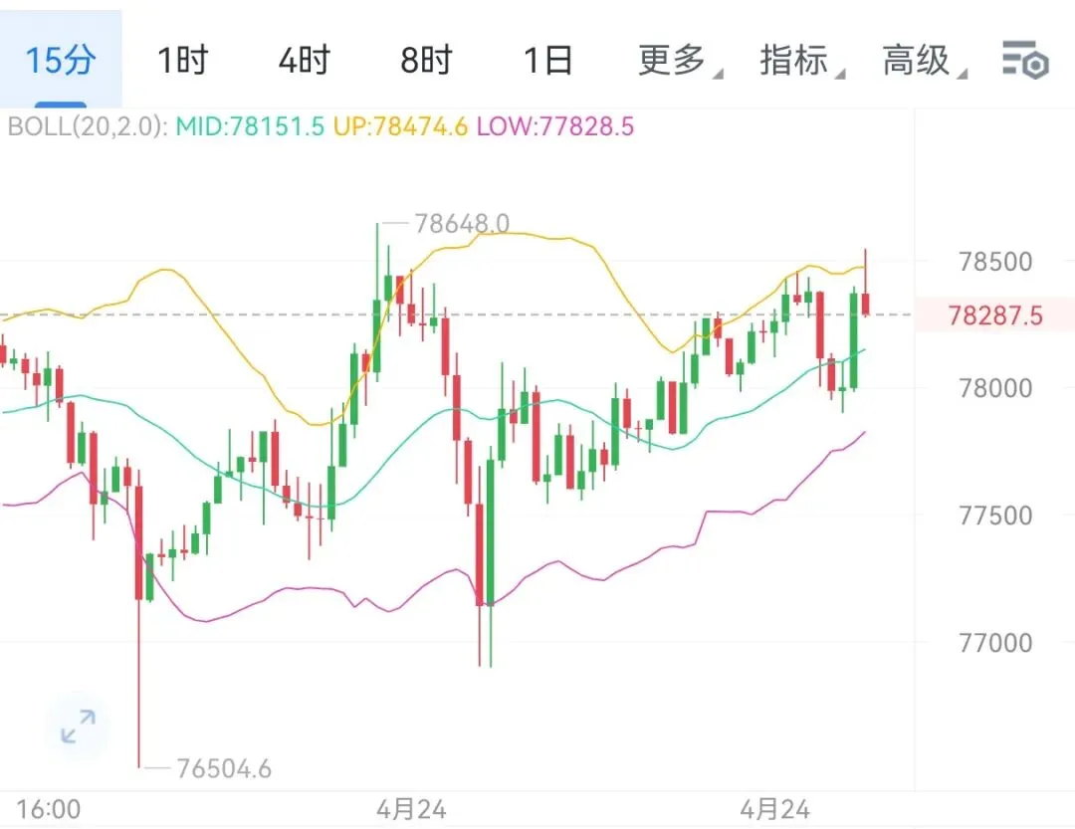Choose the 8时 interval tab
Image resolution: width=1075 pixels, height=829 pixels.
(426, 61)
